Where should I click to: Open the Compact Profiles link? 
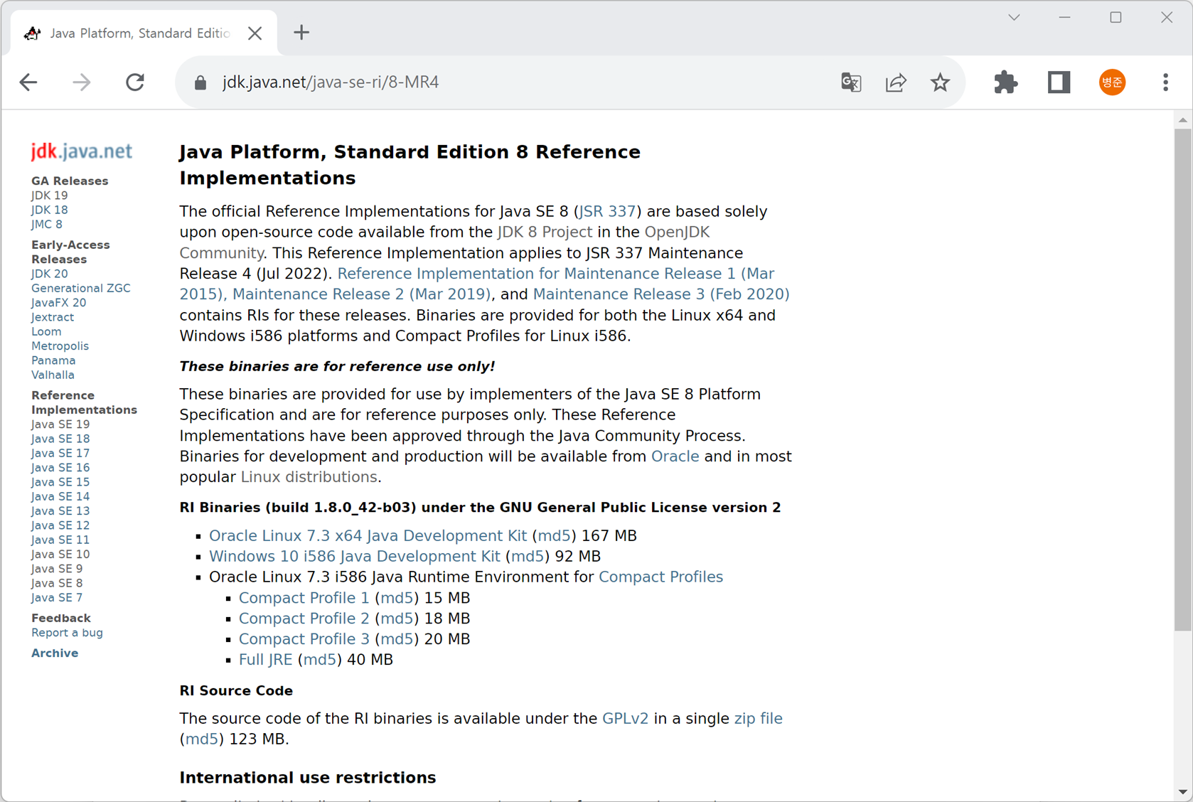(660, 577)
